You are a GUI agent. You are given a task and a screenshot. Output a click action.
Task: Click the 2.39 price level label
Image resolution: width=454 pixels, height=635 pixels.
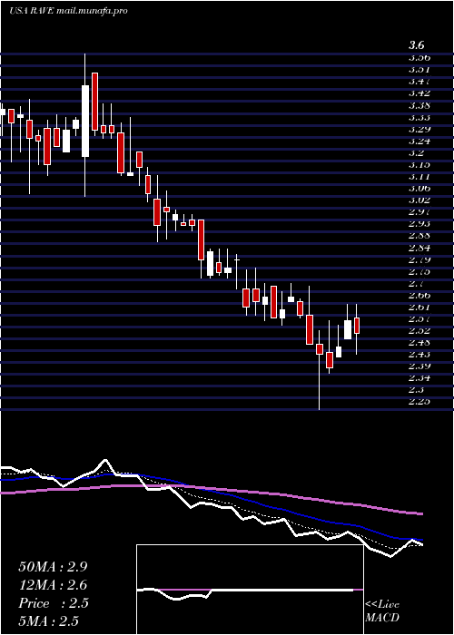tap(419, 366)
